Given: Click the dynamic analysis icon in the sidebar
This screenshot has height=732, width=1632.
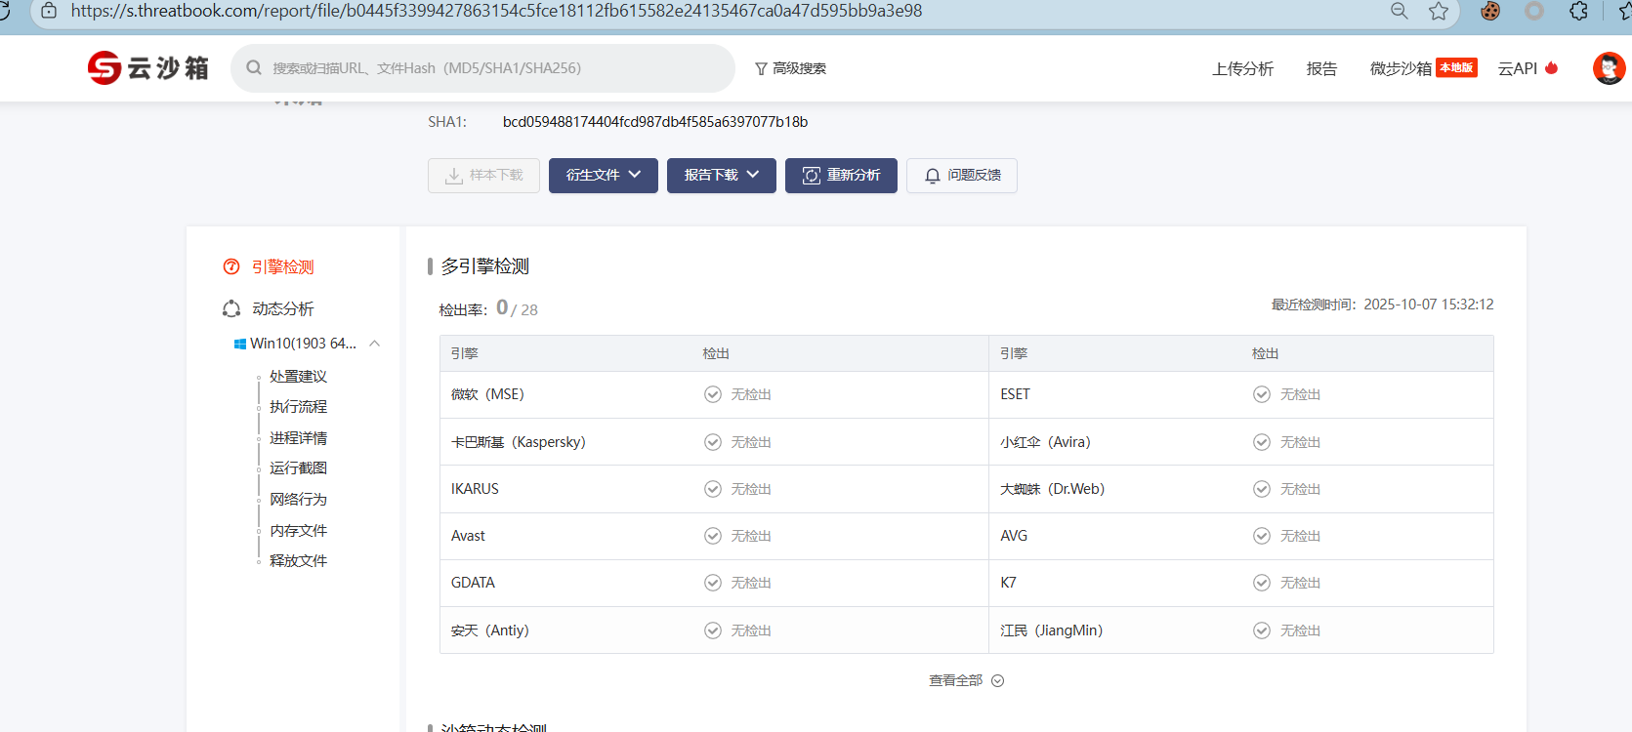Looking at the screenshot, I should tap(231, 308).
